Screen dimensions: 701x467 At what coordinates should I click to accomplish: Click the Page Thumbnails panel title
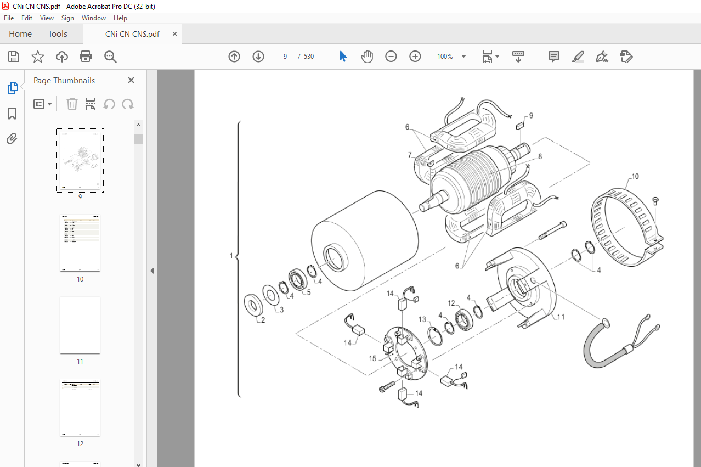(64, 80)
